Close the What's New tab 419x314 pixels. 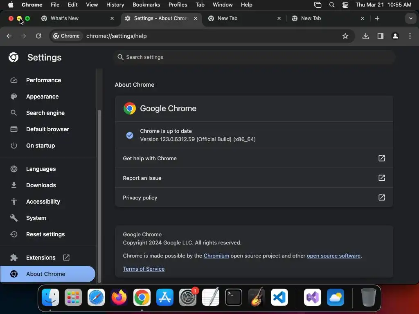tap(112, 18)
